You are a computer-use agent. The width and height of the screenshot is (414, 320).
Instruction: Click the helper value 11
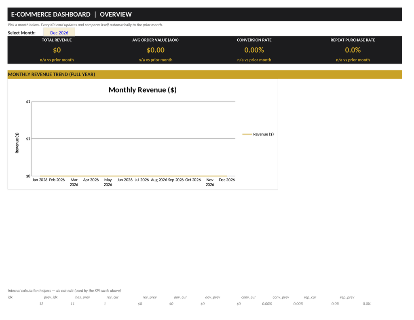(x=72, y=304)
